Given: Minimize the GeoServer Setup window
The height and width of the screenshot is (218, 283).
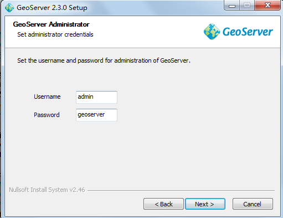Looking at the screenshot, I should click(232, 5).
